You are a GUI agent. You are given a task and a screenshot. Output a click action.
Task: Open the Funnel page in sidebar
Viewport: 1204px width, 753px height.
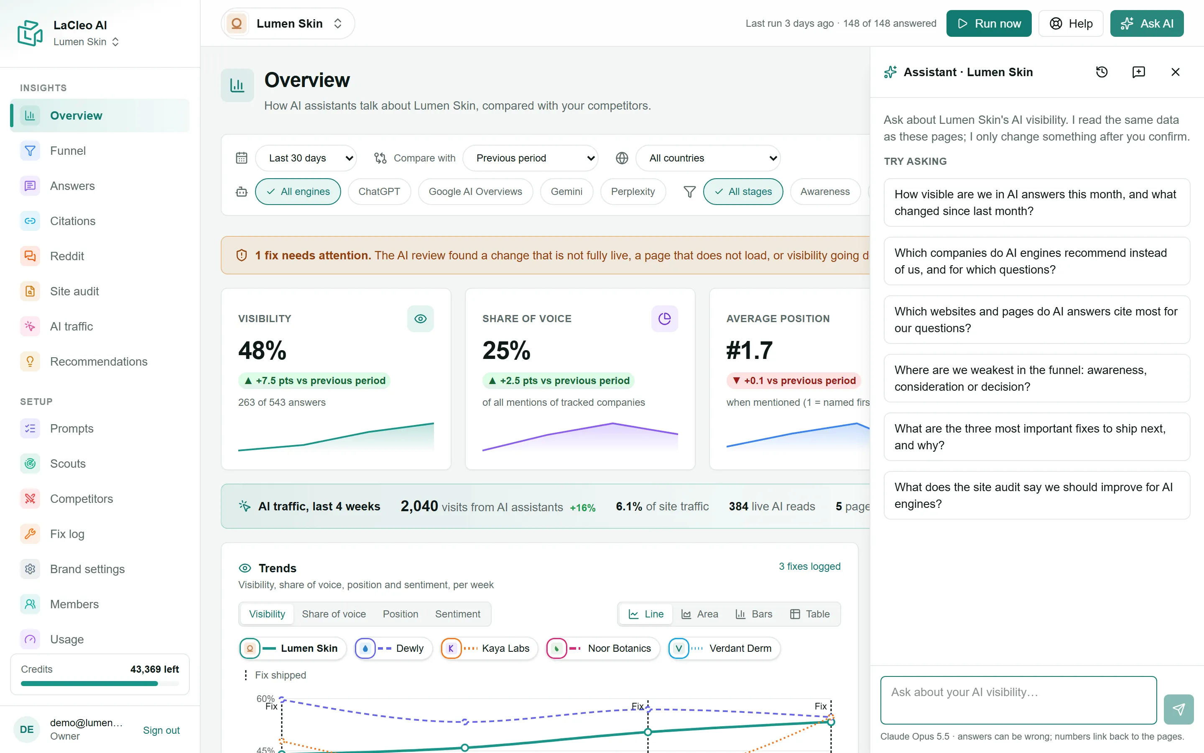pyautogui.click(x=99, y=151)
